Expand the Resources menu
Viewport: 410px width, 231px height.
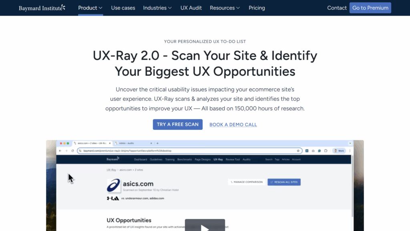(x=225, y=8)
